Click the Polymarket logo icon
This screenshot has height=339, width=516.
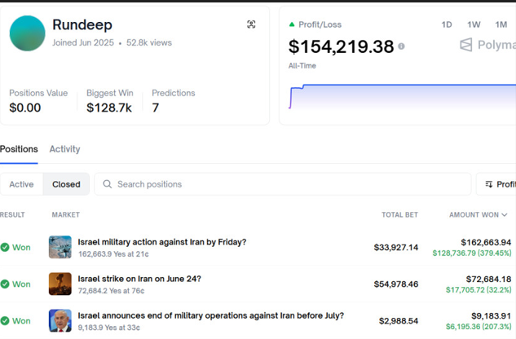pos(466,46)
